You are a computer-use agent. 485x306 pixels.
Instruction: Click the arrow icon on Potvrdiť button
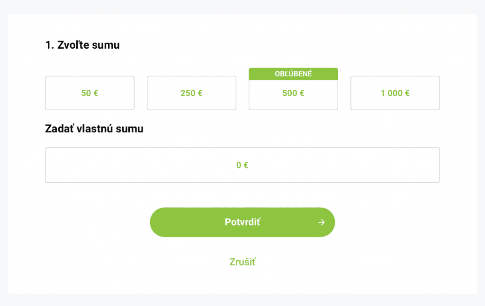[322, 222]
